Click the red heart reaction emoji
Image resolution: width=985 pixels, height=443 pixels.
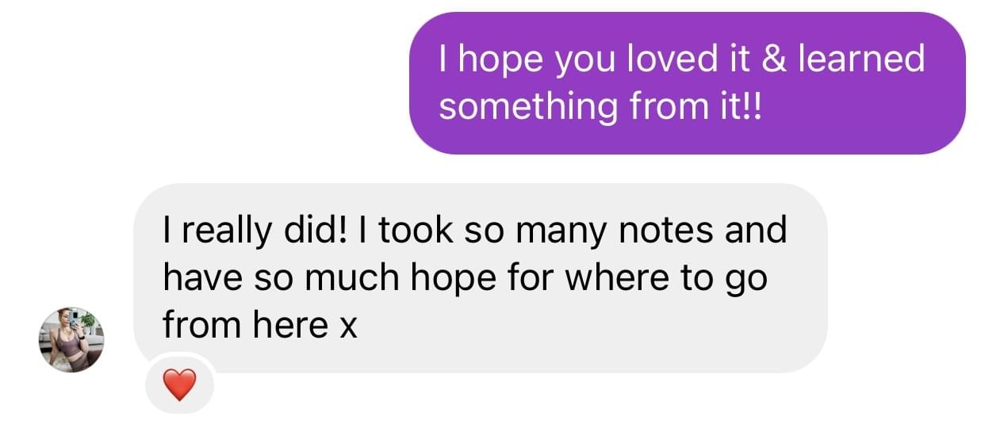(x=179, y=386)
